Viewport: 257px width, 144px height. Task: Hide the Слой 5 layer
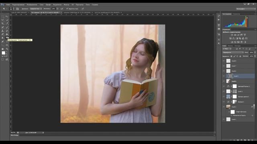(x=224, y=76)
